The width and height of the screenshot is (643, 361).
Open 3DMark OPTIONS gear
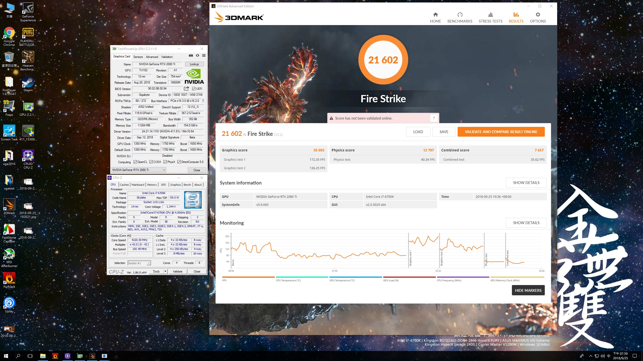538,18
